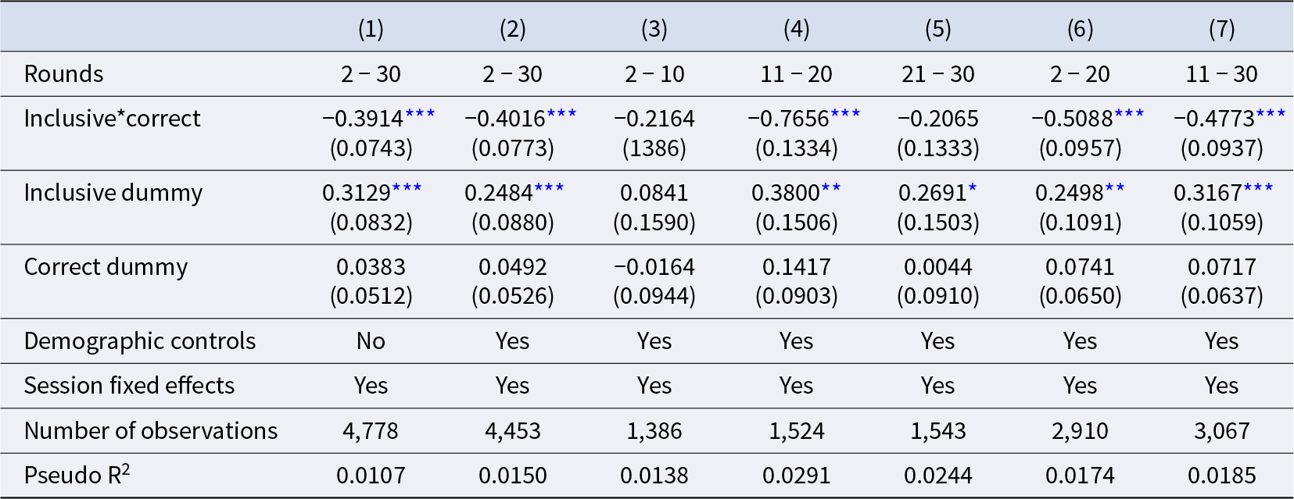Click the blue asterisks after −0.4773

1271,115
